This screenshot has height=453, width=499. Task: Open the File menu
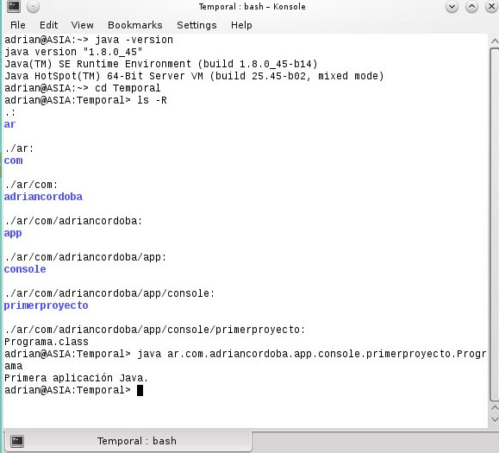18,25
